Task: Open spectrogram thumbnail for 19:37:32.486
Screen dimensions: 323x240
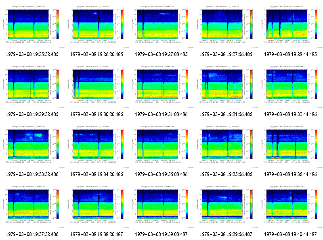Action: pos(32,207)
